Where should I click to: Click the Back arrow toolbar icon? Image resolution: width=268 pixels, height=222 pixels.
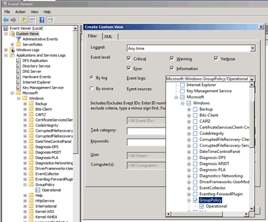tap(6, 20)
